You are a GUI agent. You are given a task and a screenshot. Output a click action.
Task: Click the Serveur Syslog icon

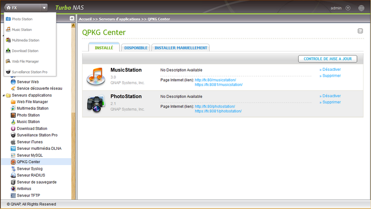13,169
